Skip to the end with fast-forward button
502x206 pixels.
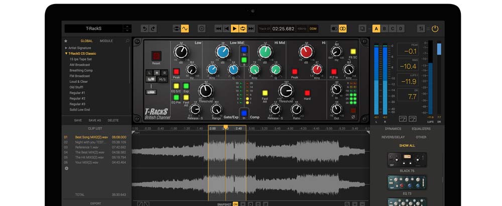point(251,29)
